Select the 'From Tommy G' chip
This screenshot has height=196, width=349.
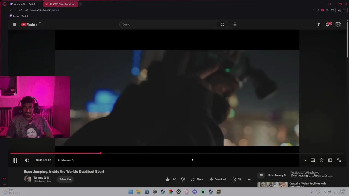click(x=277, y=175)
